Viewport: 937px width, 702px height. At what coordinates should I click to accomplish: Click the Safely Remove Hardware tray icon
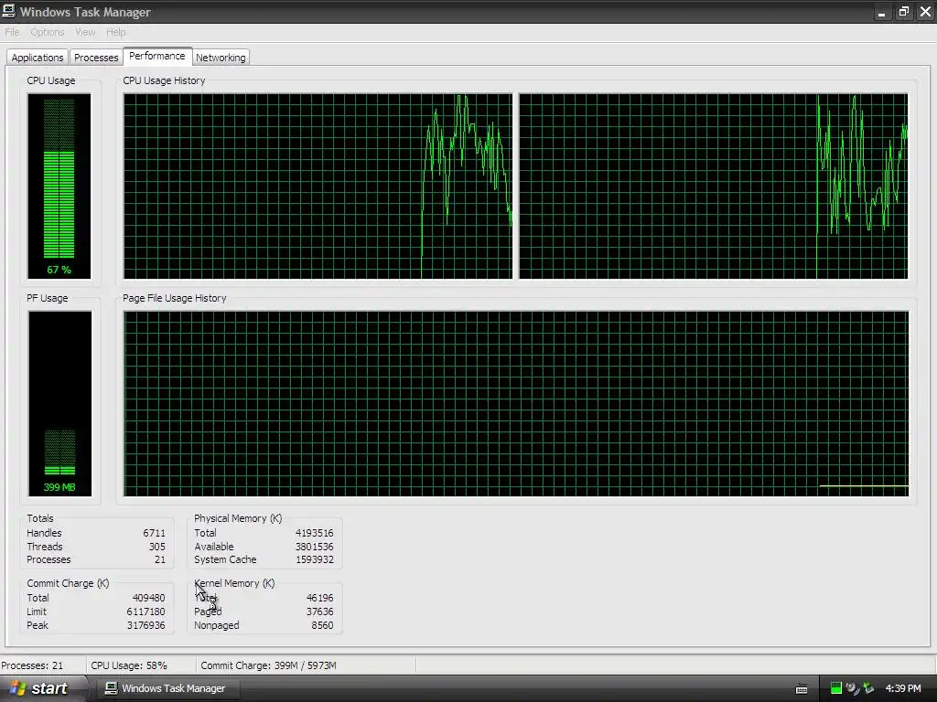click(868, 688)
